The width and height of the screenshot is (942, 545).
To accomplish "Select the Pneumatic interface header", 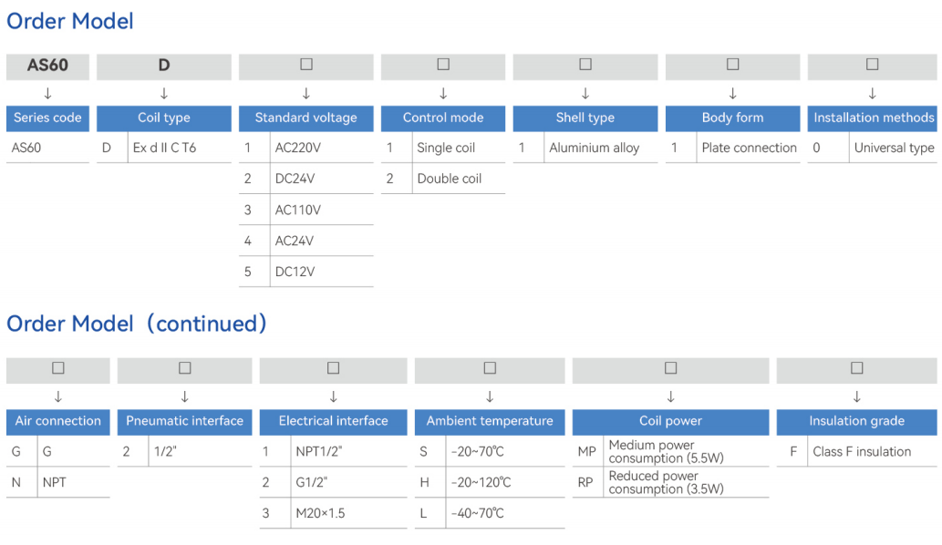I will [x=185, y=421].
